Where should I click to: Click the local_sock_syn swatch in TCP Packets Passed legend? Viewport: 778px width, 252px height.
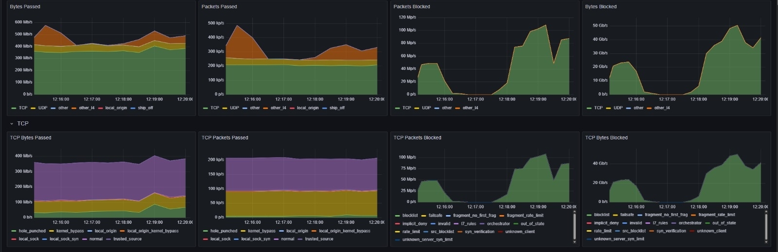tap(236, 239)
